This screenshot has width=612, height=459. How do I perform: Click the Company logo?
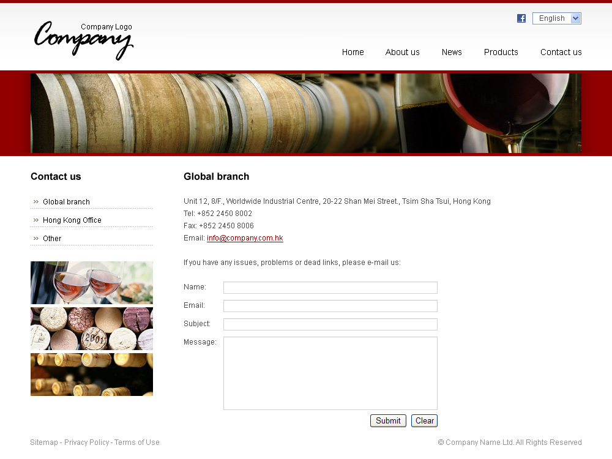coord(83,40)
